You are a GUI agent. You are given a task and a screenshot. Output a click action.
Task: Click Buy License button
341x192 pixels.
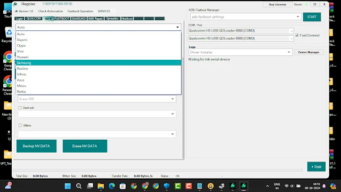[x=278, y=4]
